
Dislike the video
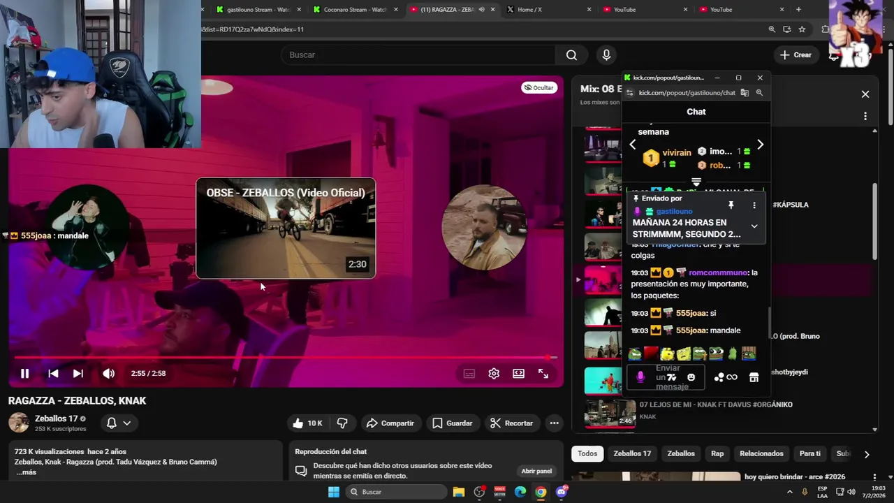click(x=342, y=423)
